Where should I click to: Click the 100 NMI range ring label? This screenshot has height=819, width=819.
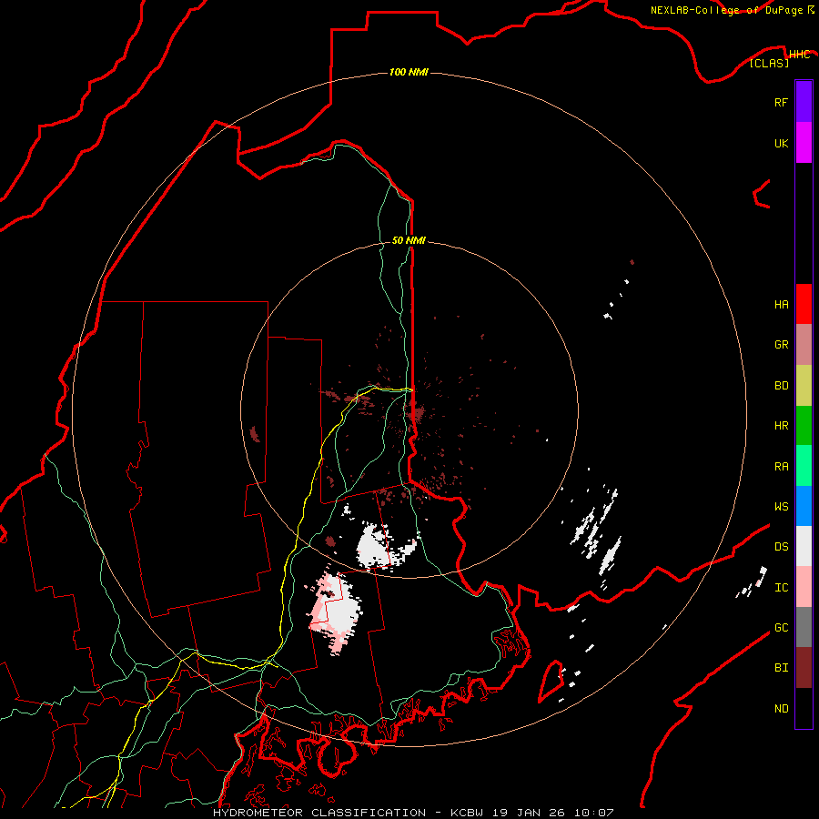point(409,72)
